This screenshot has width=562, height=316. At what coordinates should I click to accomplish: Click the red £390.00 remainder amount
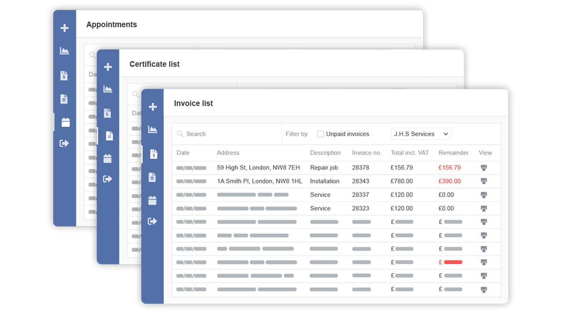coord(449,181)
